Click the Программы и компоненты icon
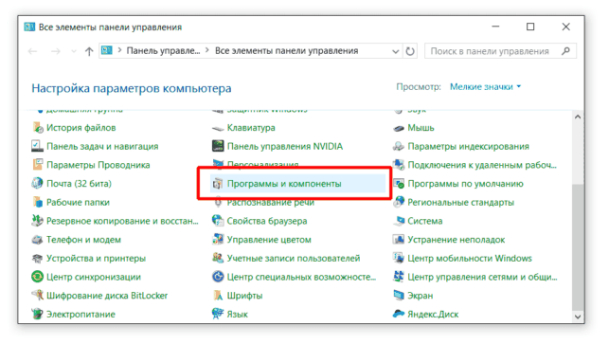Screen dimensions: 609x344 (x=218, y=184)
